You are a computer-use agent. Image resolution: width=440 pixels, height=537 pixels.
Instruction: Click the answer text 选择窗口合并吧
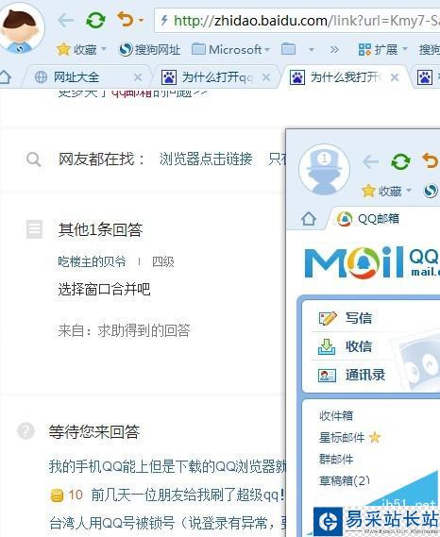104,290
